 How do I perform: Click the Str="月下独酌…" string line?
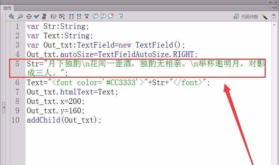[x=146, y=68]
